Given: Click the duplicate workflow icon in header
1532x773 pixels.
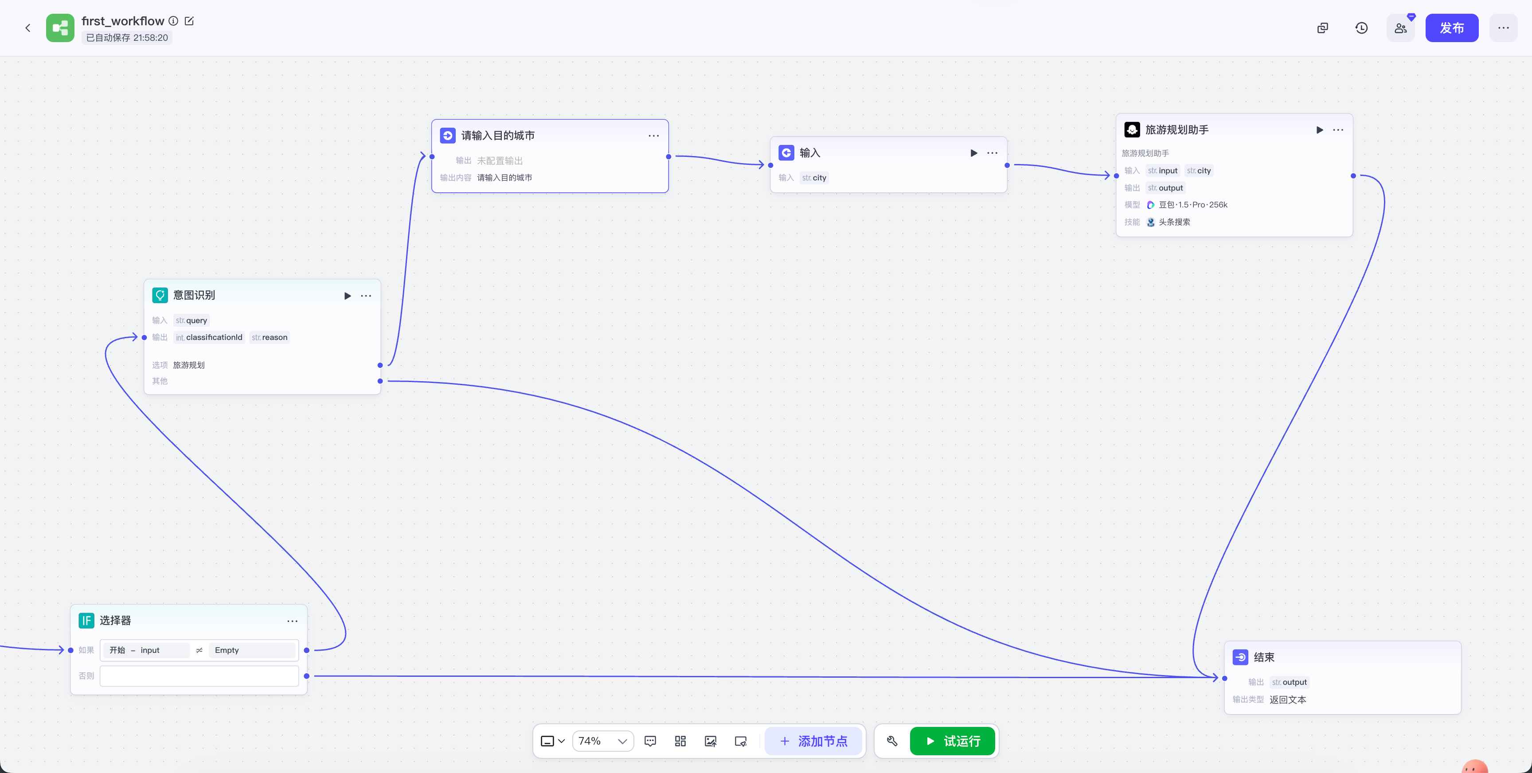Looking at the screenshot, I should [x=1322, y=28].
